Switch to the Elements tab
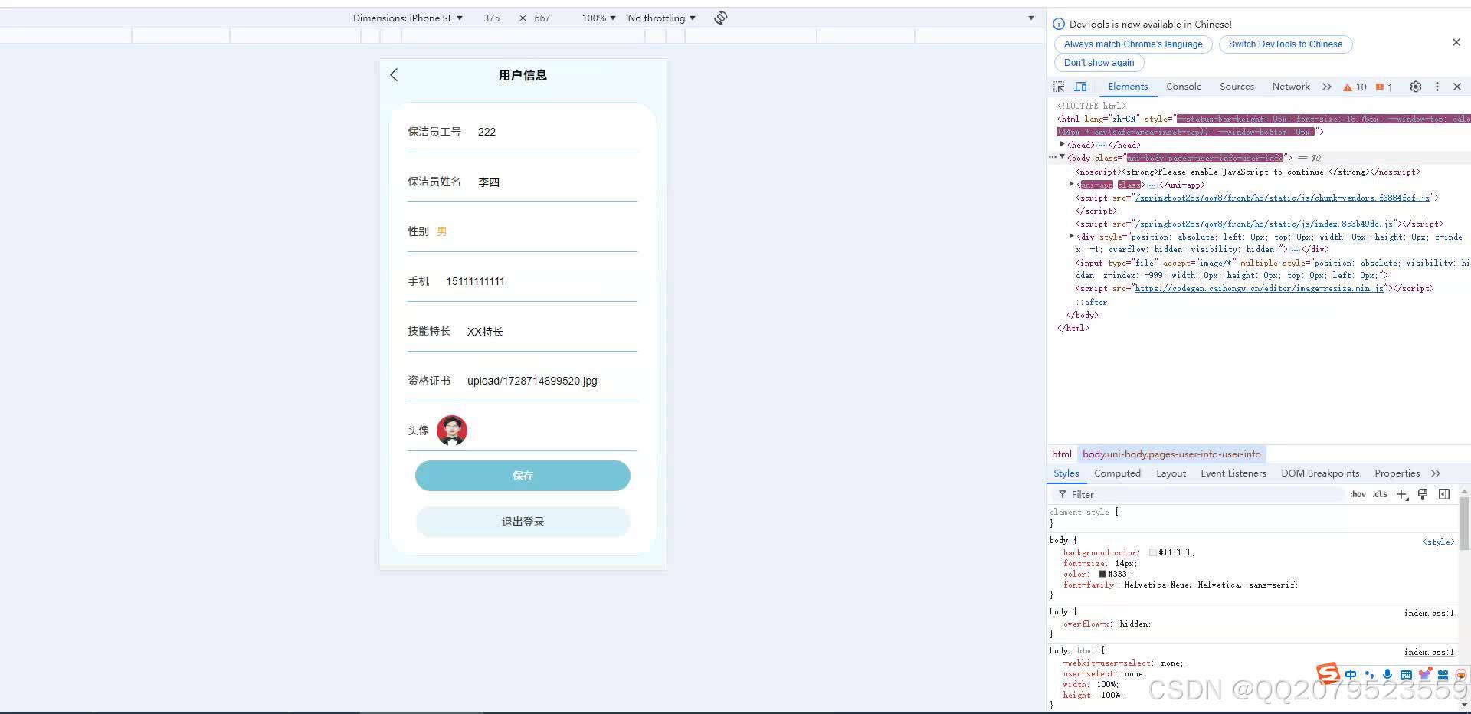Image resolution: width=1471 pixels, height=714 pixels. pos(1128,87)
